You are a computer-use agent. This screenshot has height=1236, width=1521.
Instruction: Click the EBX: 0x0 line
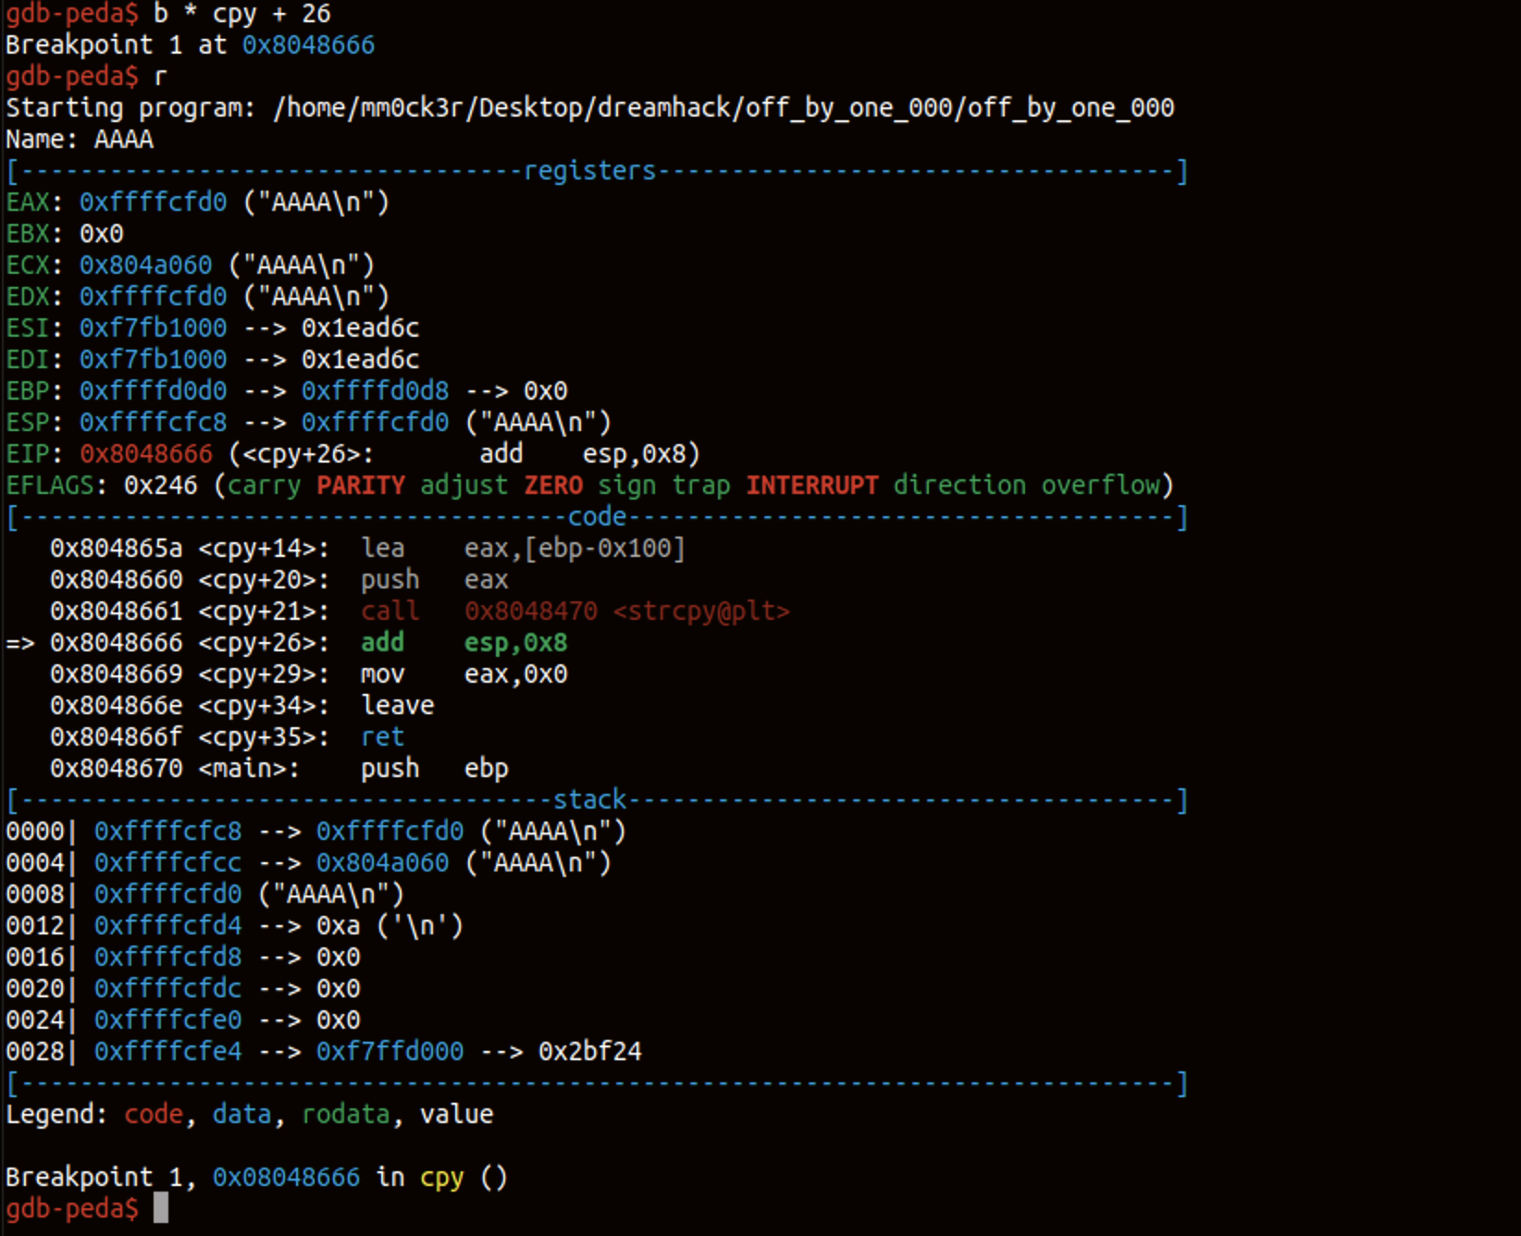pos(65,234)
